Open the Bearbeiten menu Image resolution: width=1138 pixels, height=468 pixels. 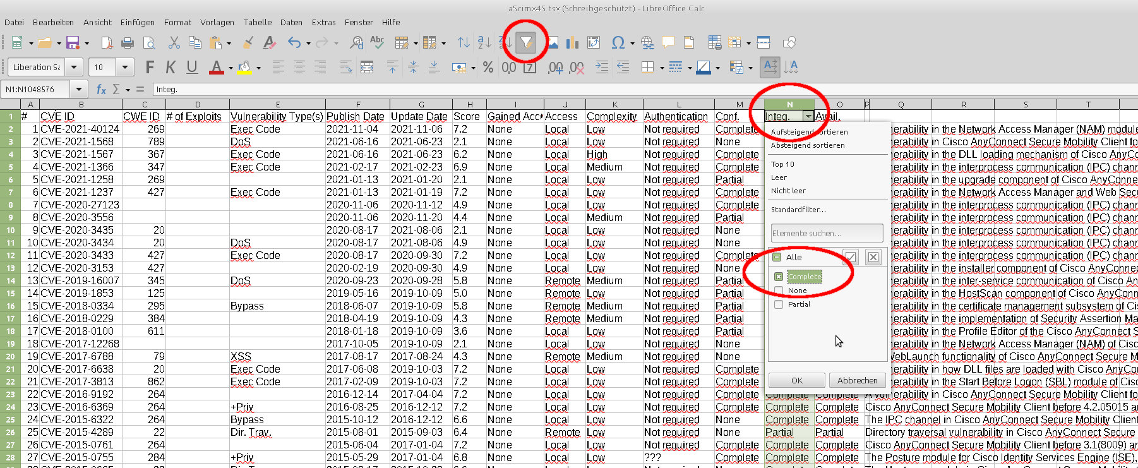click(x=53, y=22)
